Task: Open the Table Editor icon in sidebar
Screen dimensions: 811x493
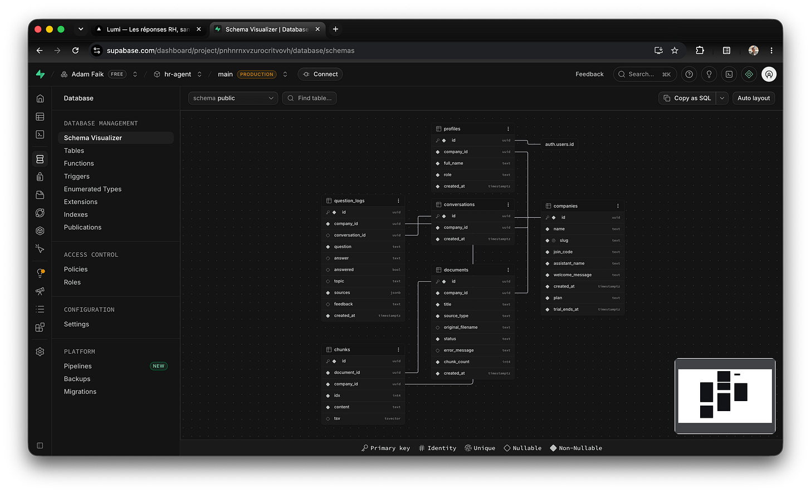Action: point(40,116)
